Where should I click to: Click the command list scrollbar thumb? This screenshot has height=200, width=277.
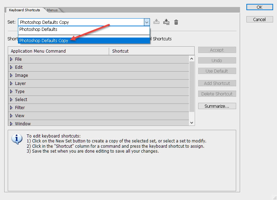tap(192, 87)
